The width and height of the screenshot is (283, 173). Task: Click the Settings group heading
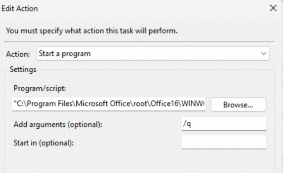(x=23, y=69)
